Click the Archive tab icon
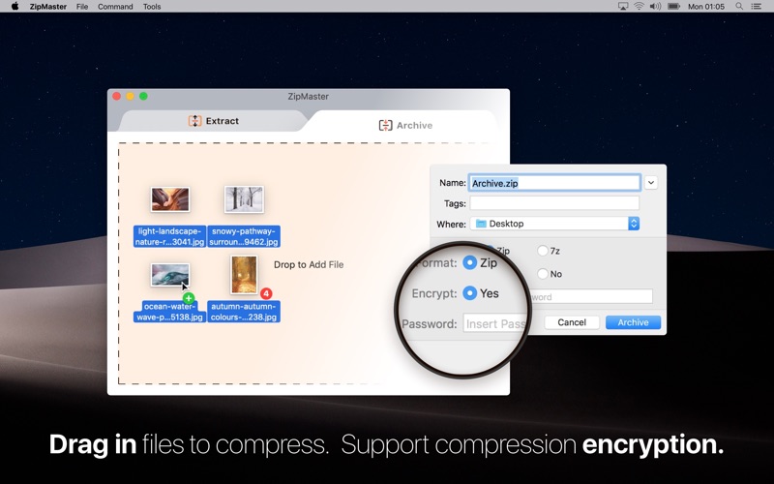Image resolution: width=774 pixels, height=484 pixels. (385, 126)
